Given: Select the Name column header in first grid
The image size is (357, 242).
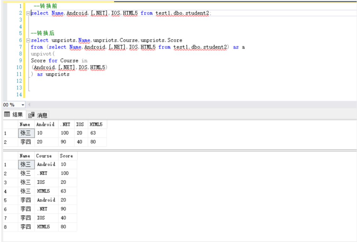Looking at the screenshot, I should pyautogui.click(x=25, y=124).
